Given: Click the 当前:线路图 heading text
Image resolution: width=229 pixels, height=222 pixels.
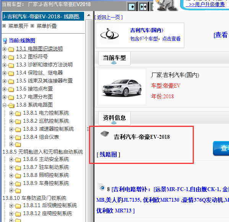Looking at the screenshot, I should pyautogui.click(x=22, y=41).
